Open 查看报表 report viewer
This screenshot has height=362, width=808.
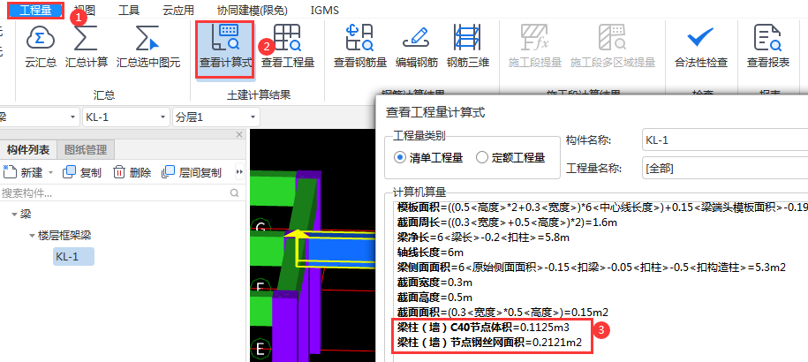767,46
